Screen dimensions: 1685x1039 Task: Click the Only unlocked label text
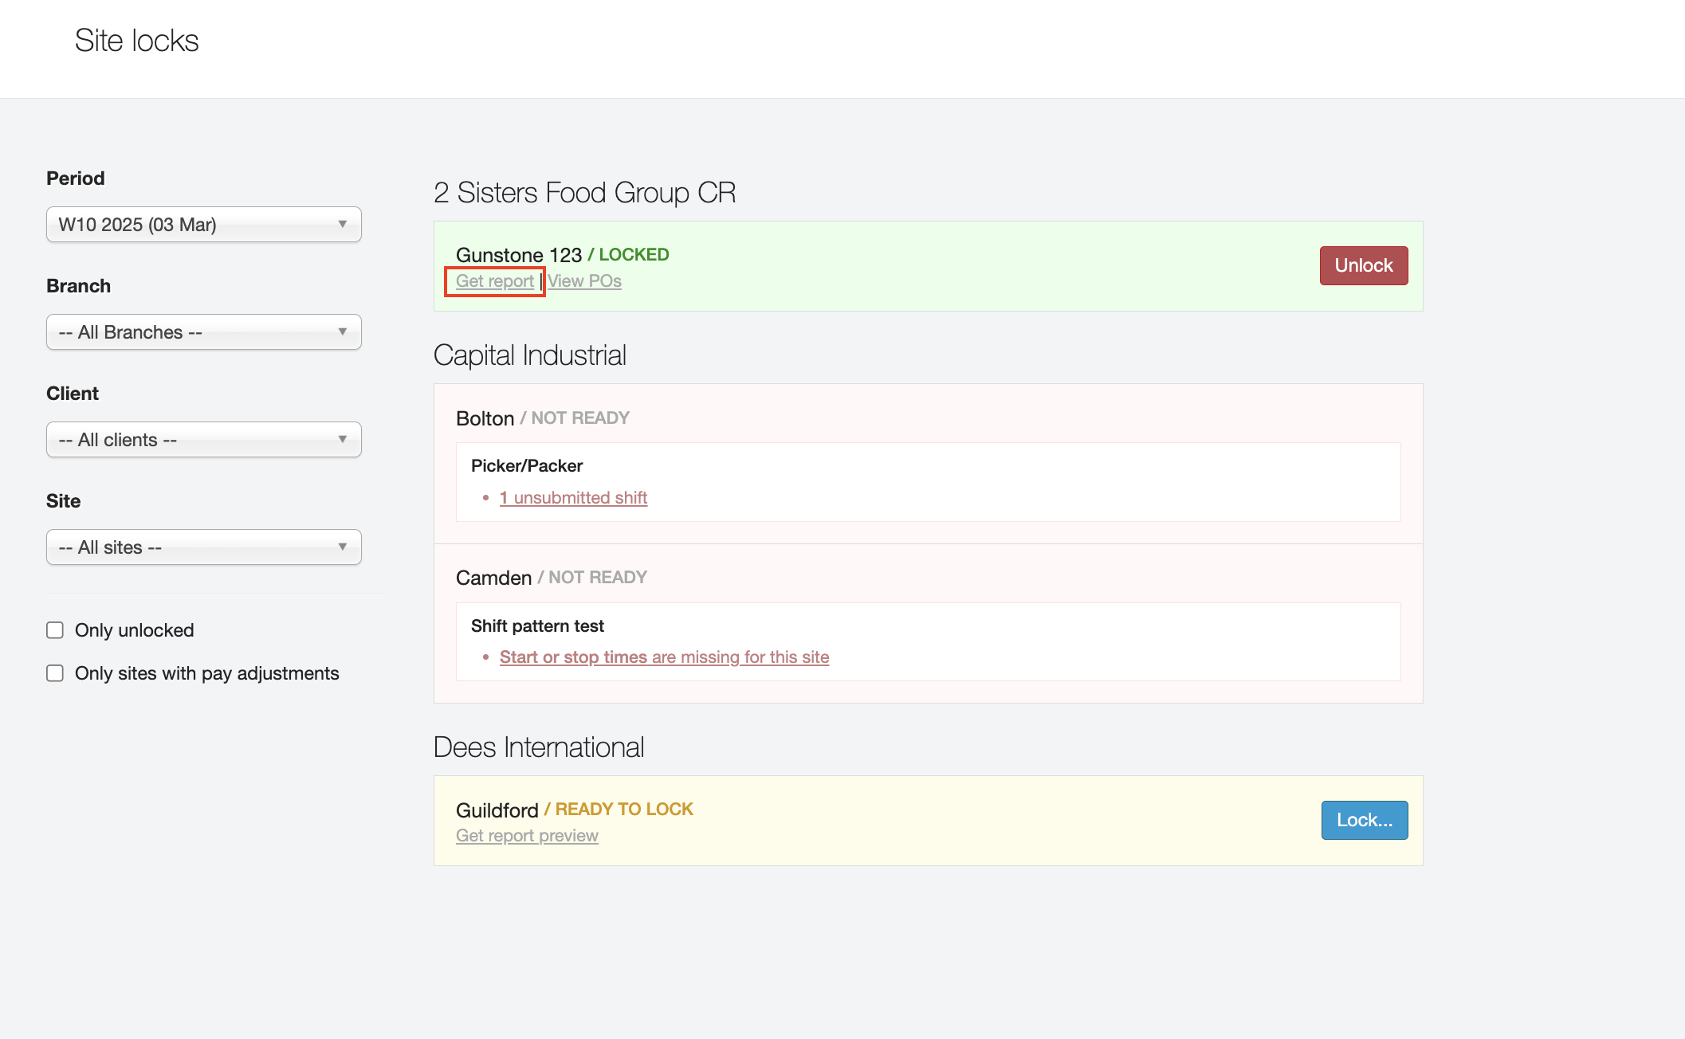(134, 630)
